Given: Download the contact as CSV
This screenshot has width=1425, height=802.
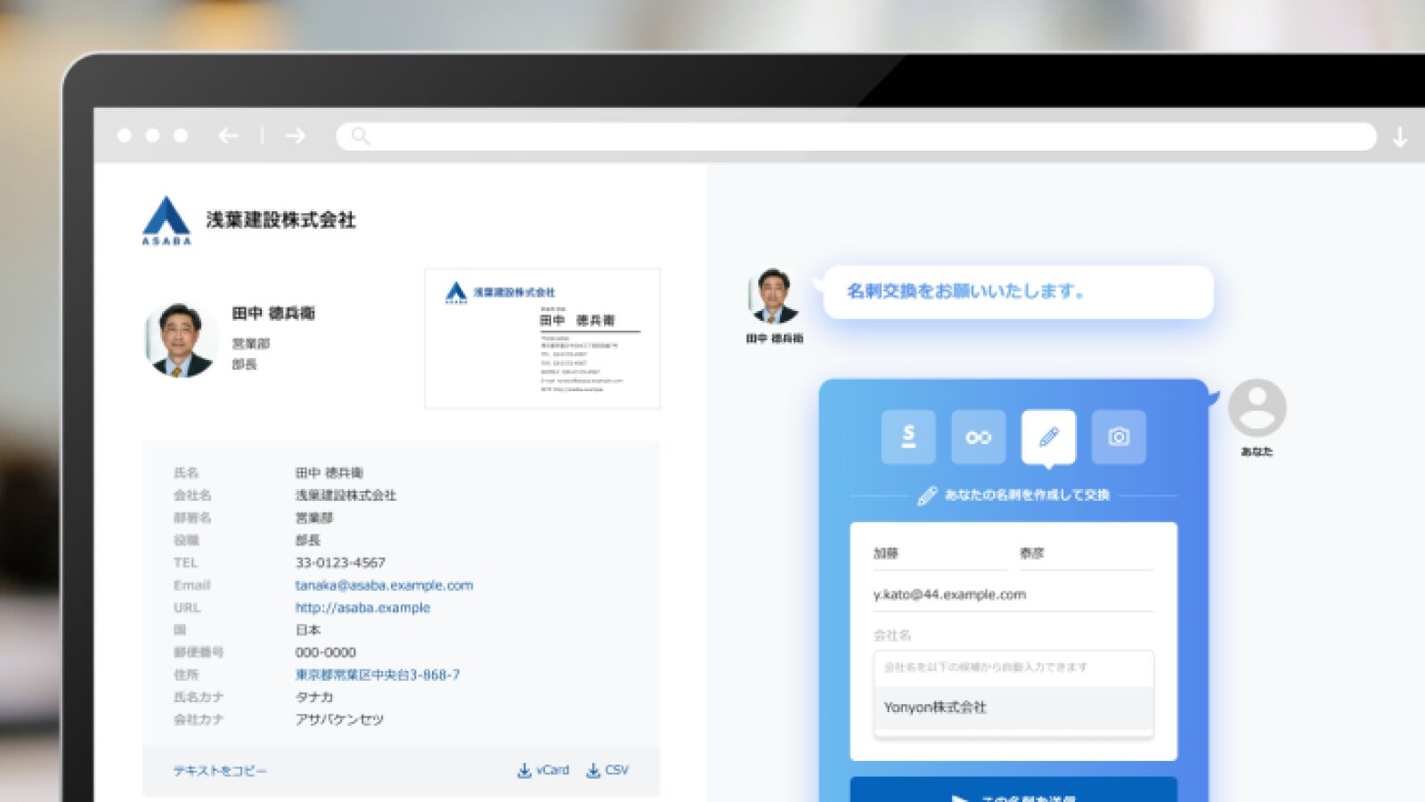Looking at the screenshot, I should pos(607,770).
